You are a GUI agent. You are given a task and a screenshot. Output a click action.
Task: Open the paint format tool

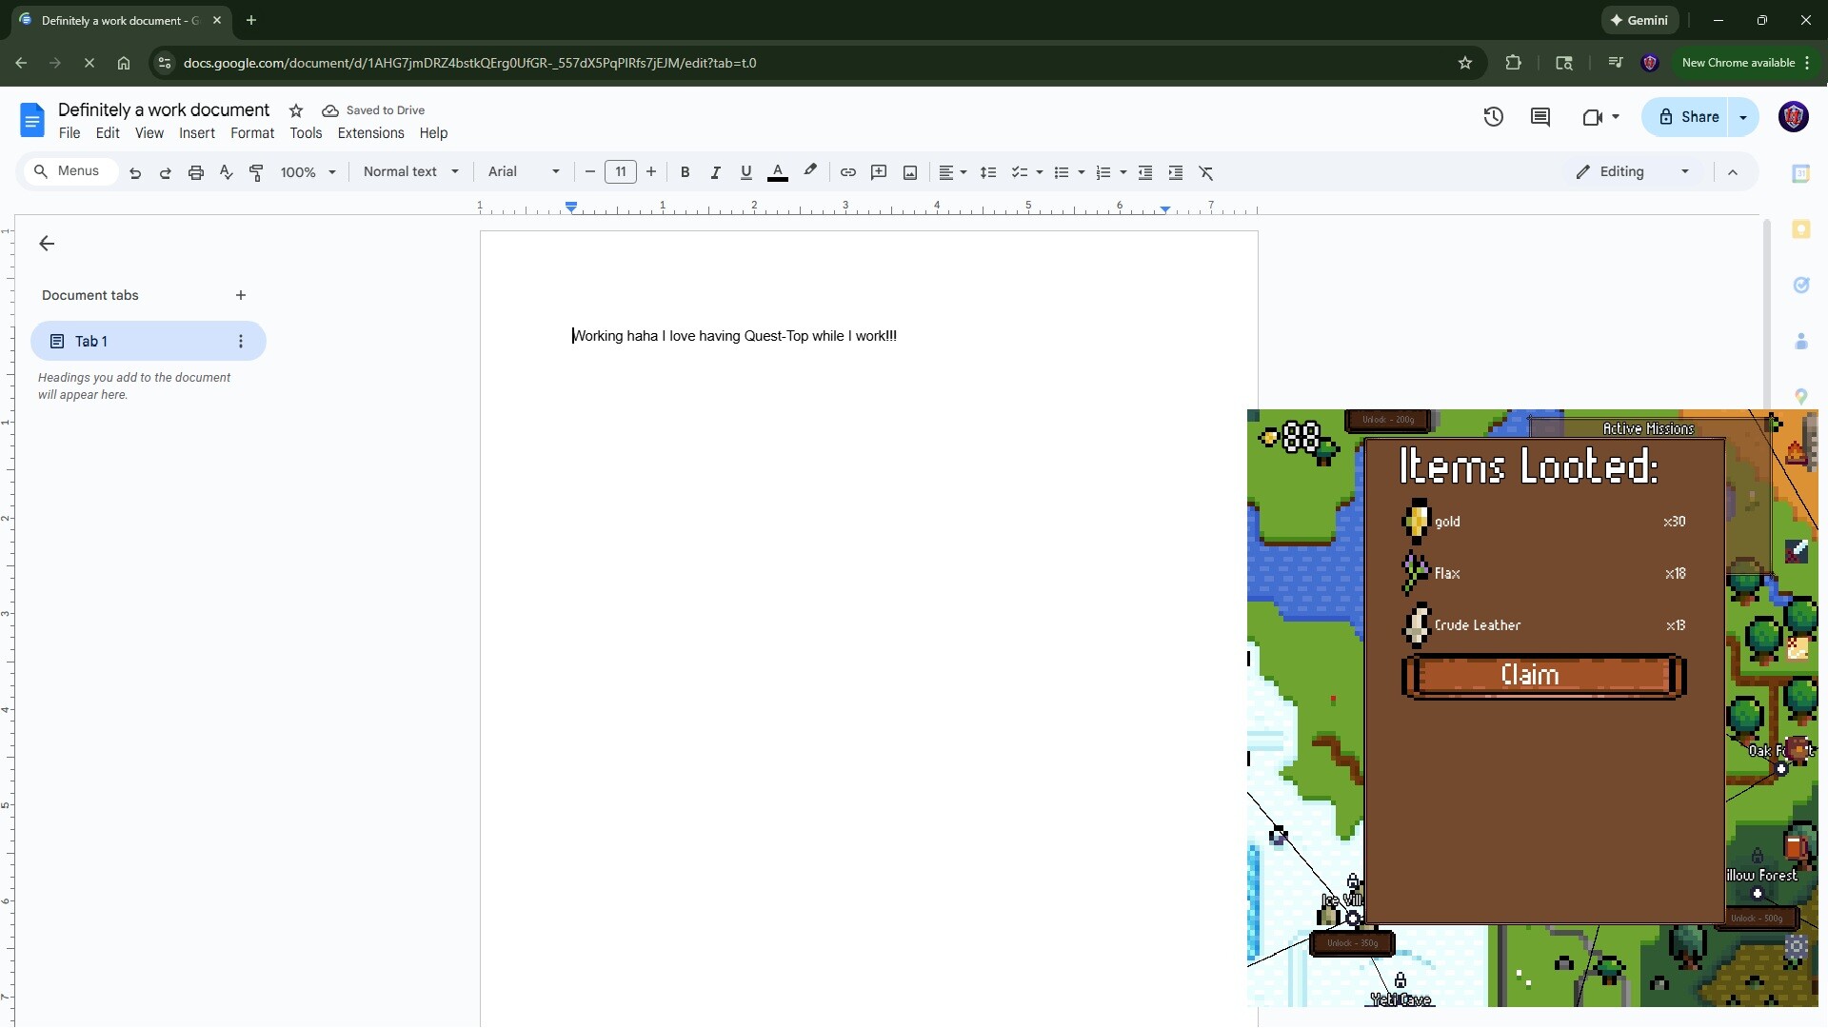pyautogui.click(x=256, y=172)
